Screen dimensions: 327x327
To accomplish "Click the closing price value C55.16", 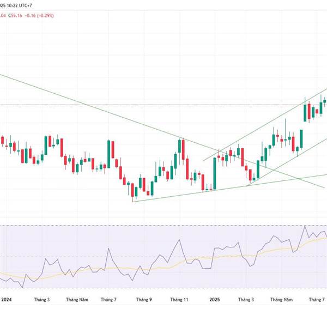I will (x=15, y=16).
